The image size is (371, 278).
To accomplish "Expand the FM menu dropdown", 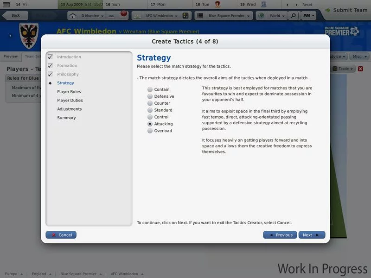I will point(309,16).
